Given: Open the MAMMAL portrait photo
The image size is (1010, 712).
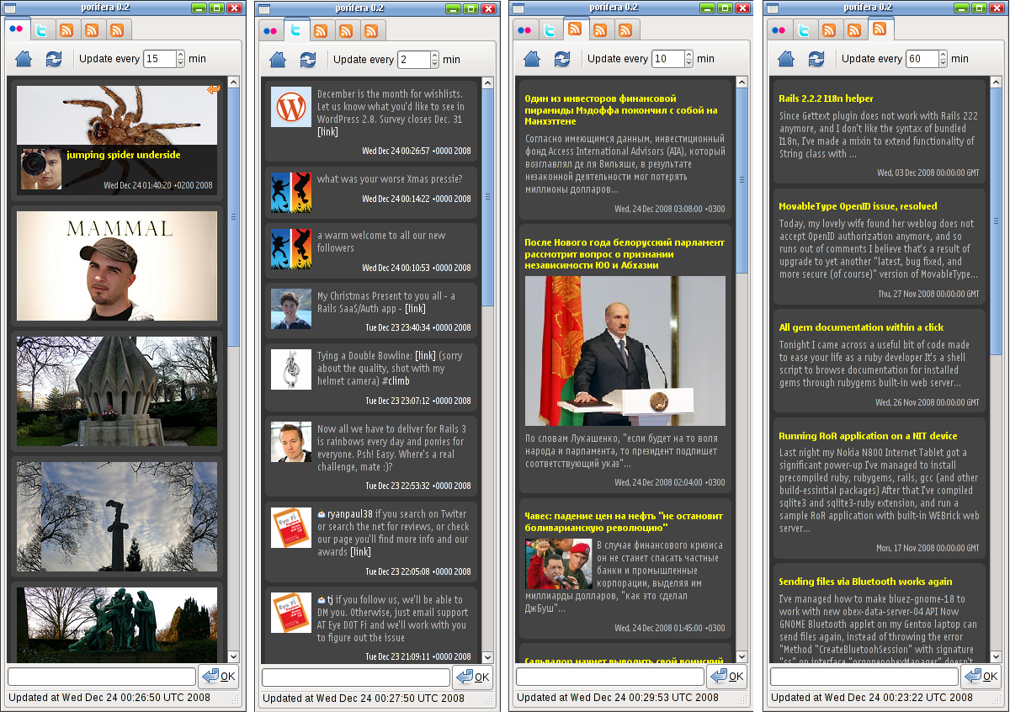Looking at the screenshot, I should click(117, 265).
